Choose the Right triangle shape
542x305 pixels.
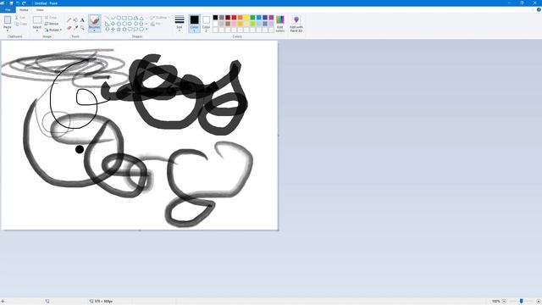click(108, 24)
